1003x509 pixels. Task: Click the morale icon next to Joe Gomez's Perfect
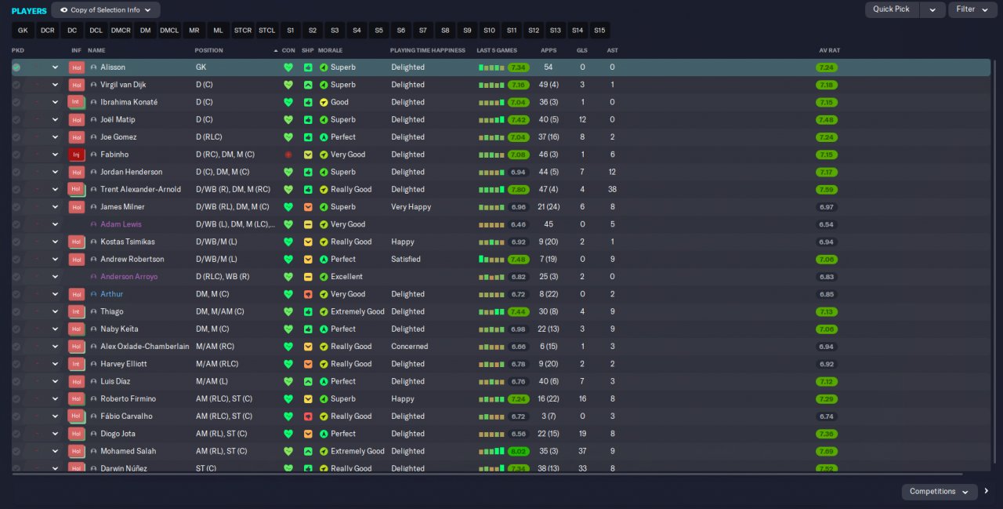coord(324,137)
